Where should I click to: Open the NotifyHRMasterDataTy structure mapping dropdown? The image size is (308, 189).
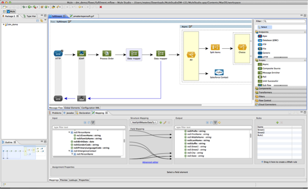pyautogui.click(x=144, y=122)
